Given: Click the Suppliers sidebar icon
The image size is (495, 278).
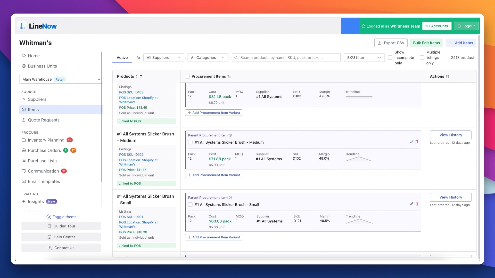Looking at the screenshot, I should (x=24, y=99).
